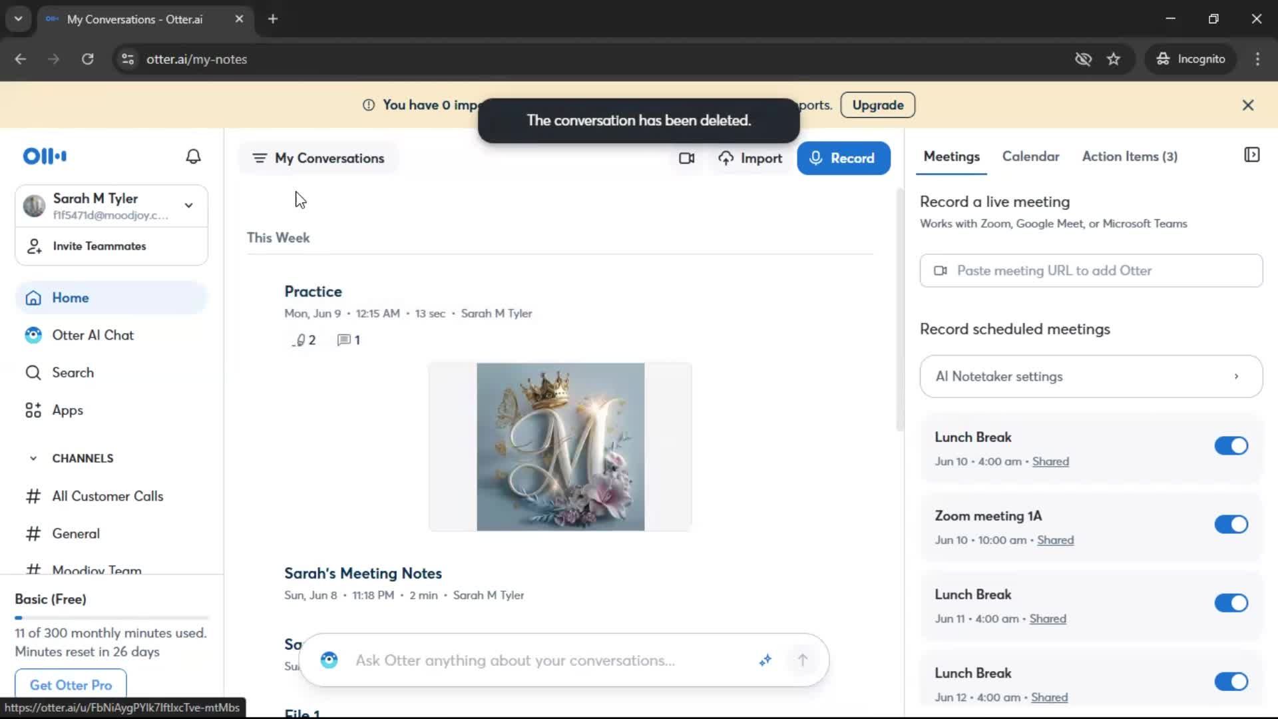Image resolution: width=1278 pixels, height=719 pixels.
Task: Open the browser tab search dropdown
Action: pos(18,19)
